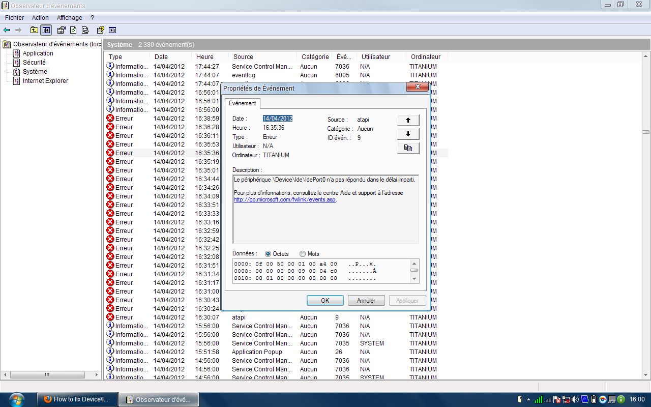Click the grayed Forward arrow in the toolbar
The width and height of the screenshot is (651, 407).
(x=18, y=30)
